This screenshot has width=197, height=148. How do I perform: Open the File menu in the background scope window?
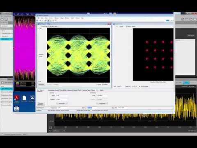pyautogui.click(x=15, y=14)
